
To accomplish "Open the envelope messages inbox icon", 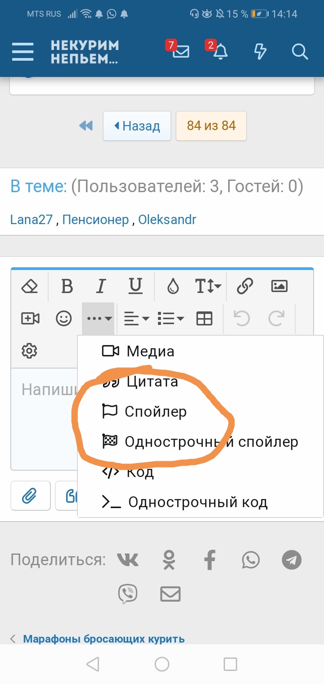I will point(180,52).
